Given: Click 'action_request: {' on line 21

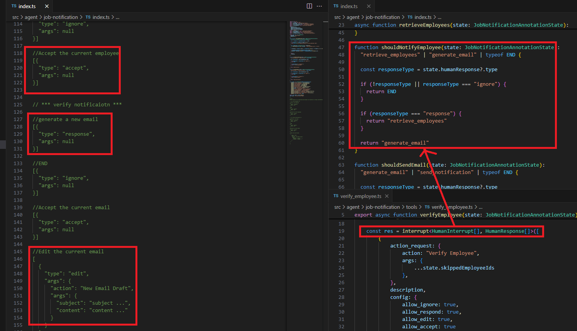Looking at the screenshot, I should [415, 246].
